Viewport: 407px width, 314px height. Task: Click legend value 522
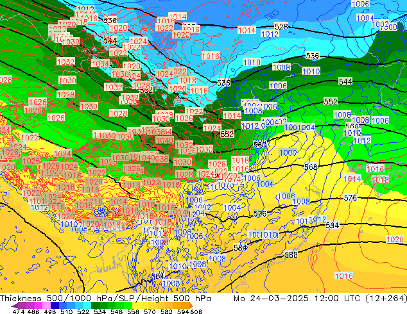[x=83, y=311]
